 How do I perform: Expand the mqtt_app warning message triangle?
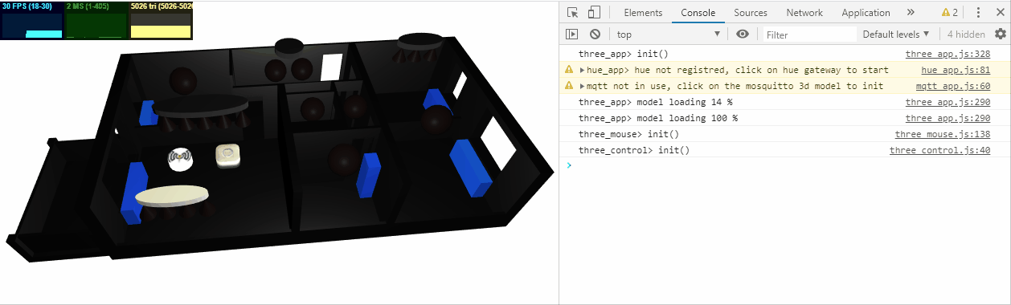[582, 87]
